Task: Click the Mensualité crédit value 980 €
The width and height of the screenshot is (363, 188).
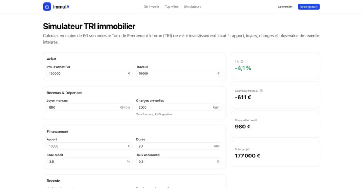Action: (x=242, y=127)
